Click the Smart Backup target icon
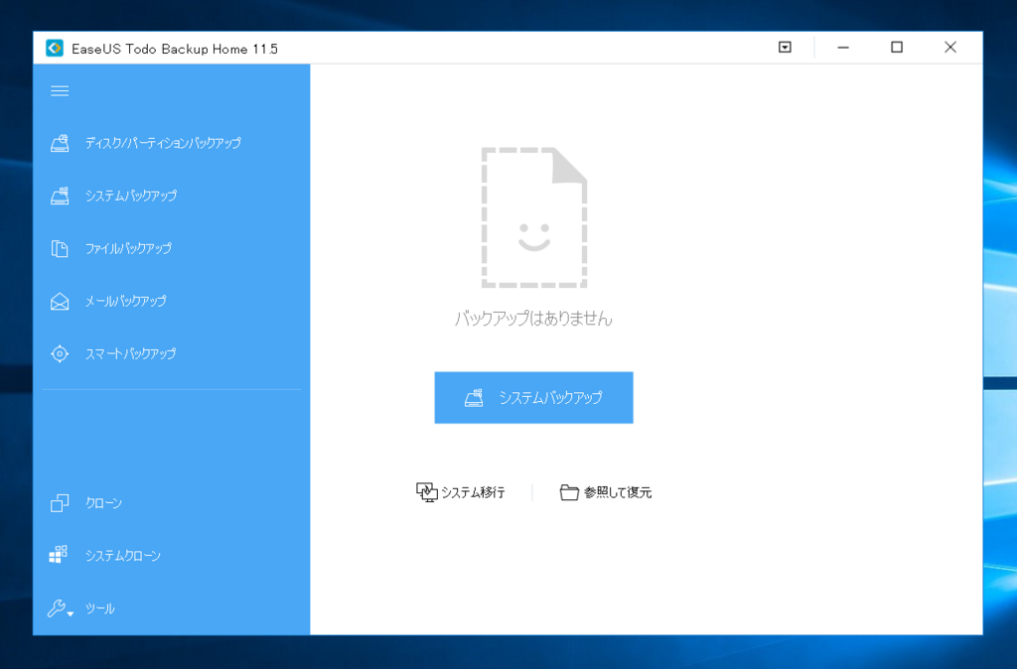The image size is (1017, 669). (60, 354)
